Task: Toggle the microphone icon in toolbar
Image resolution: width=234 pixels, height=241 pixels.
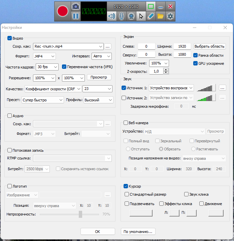Action: pos(122,16)
